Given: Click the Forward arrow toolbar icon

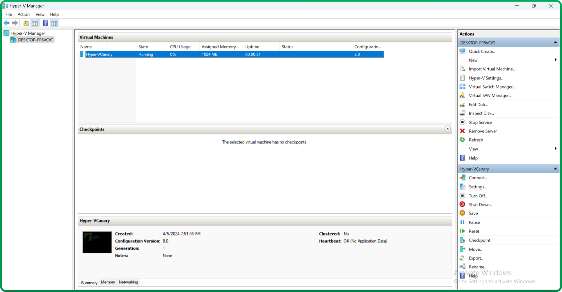Looking at the screenshot, I should pyautogui.click(x=15, y=23).
